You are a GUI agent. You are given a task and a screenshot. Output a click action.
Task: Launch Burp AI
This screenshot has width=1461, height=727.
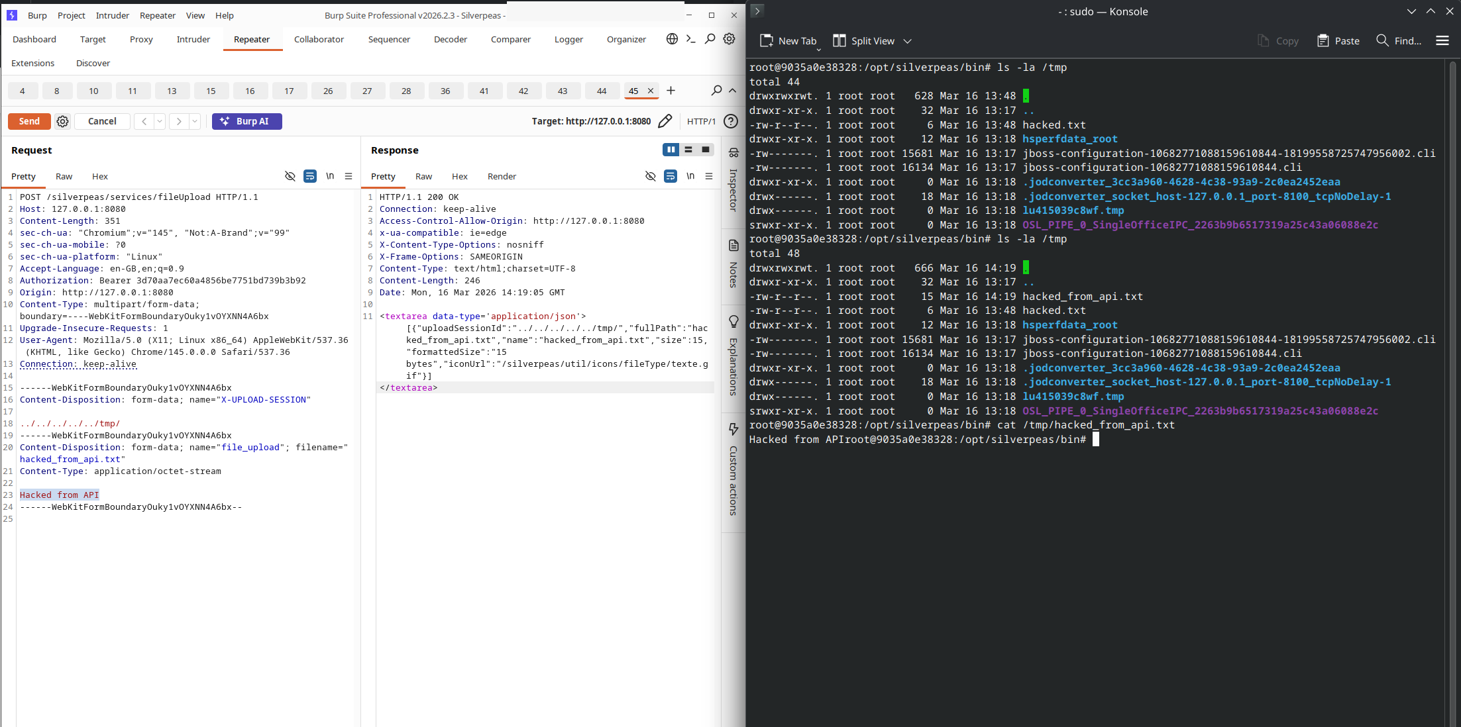coord(247,121)
